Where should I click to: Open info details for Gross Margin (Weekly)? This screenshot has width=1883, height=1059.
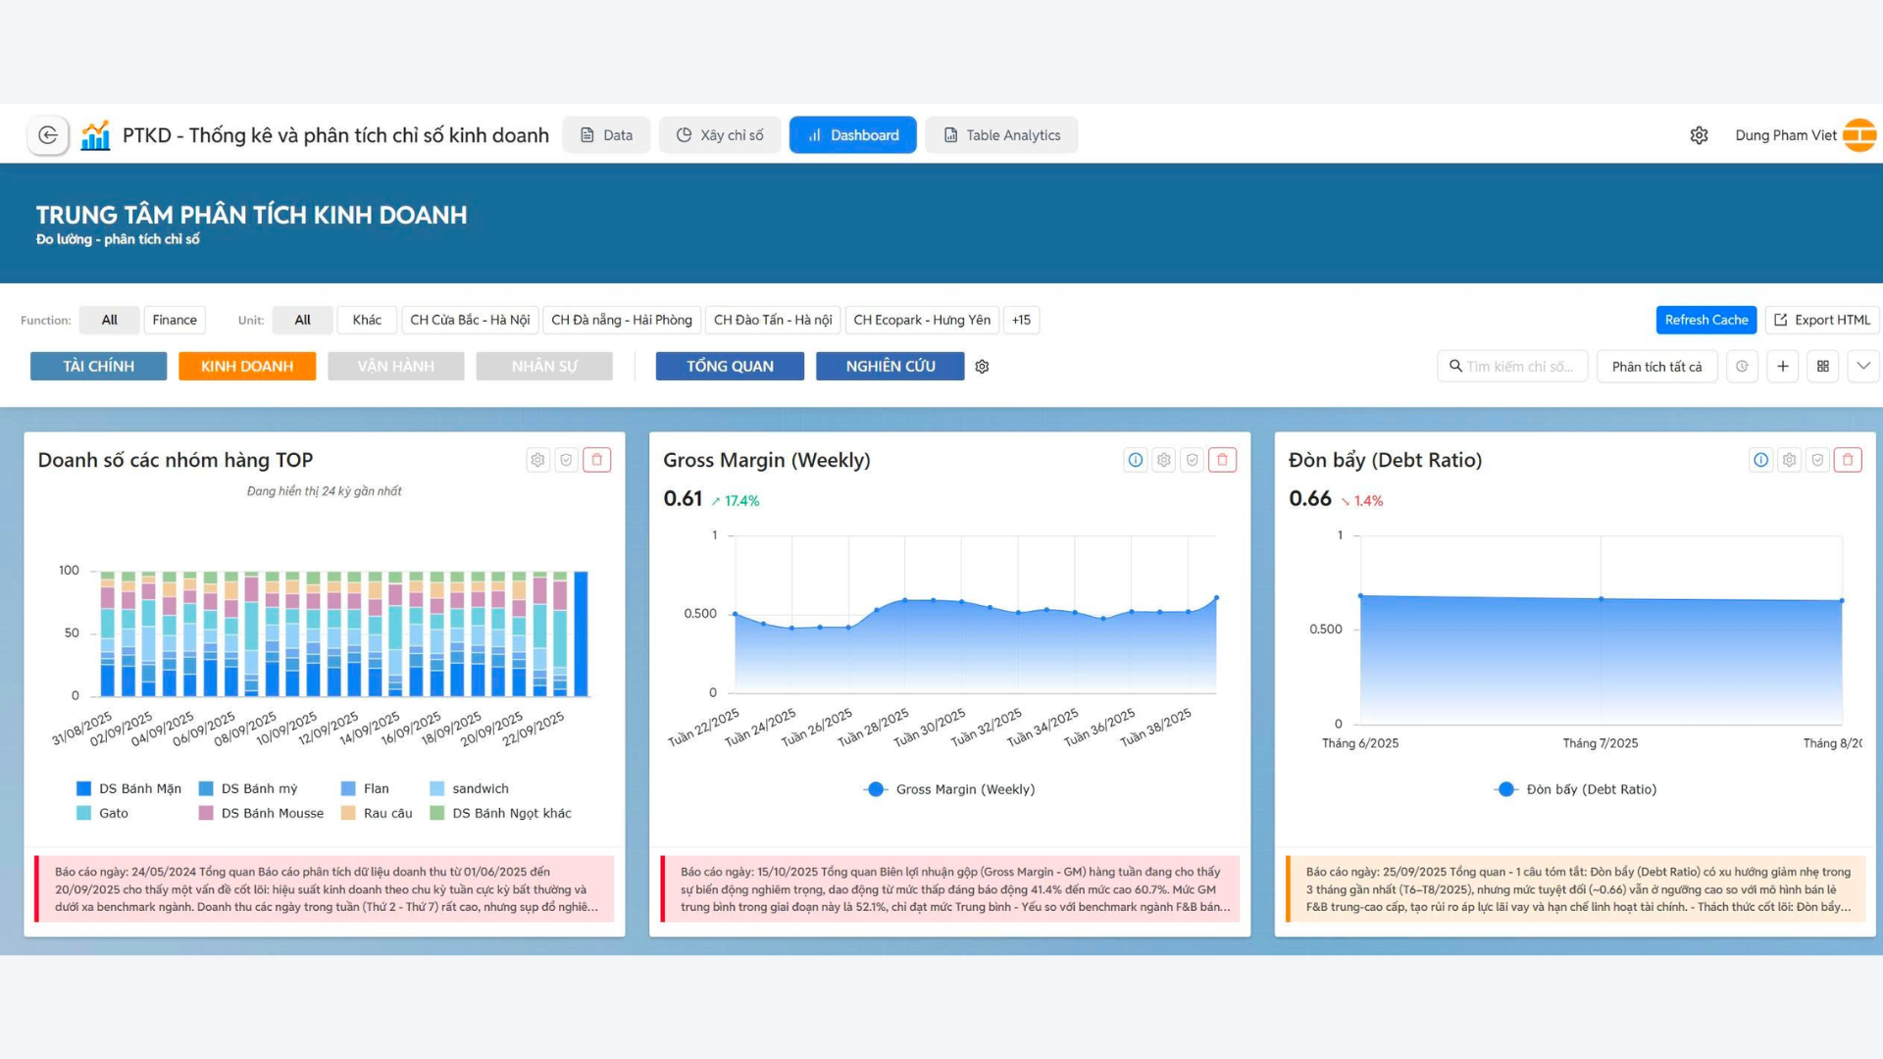(x=1135, y=459)
